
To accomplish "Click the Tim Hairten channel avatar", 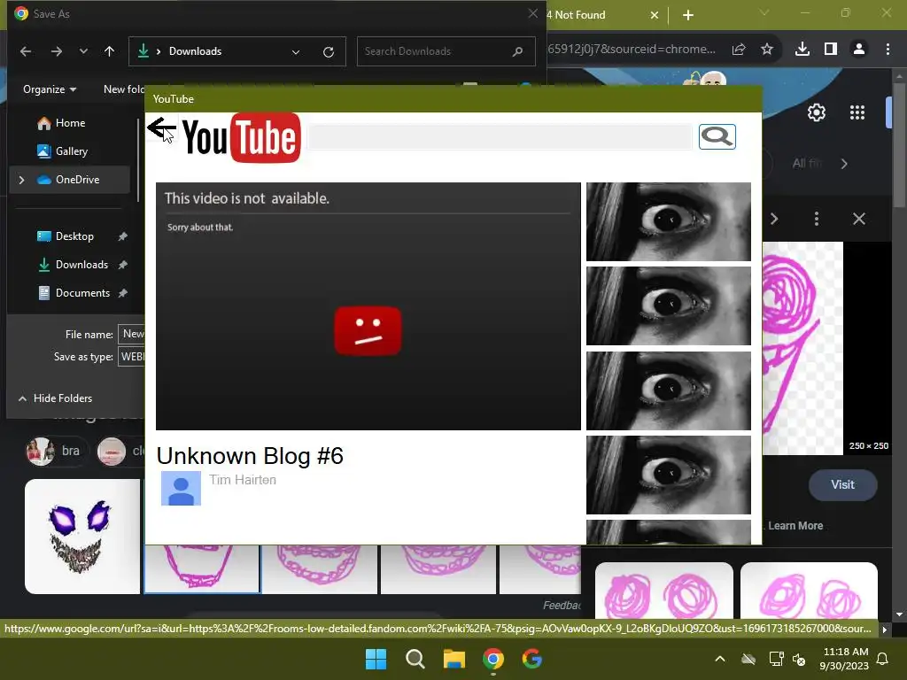I will pyautogui.click(x=181, y=488).
